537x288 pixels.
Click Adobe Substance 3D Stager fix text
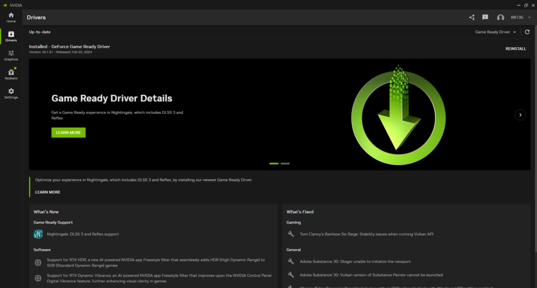pyautogui.click(x=355, y=261)
